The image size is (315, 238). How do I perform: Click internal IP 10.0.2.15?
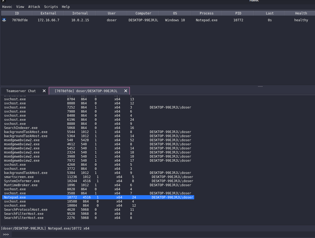pyautogui.click(x=80, y=20)
